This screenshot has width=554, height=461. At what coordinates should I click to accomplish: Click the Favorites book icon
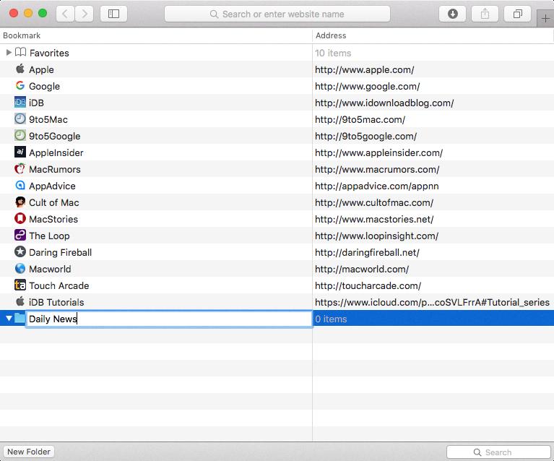point(20,52)
